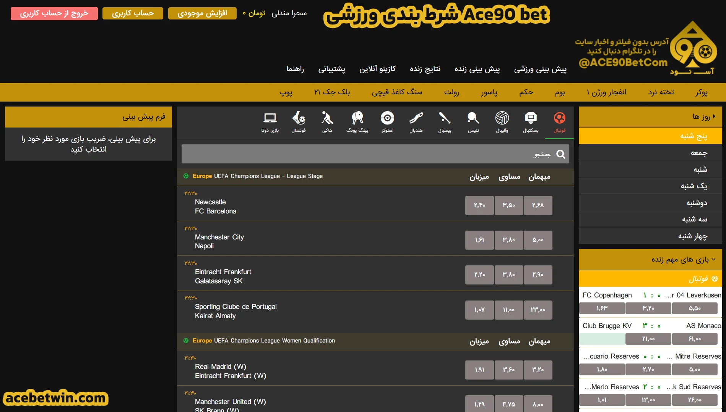
Task: Toggle Manchester City vs Napoli draw odds
Action: (x=508, y=240)
